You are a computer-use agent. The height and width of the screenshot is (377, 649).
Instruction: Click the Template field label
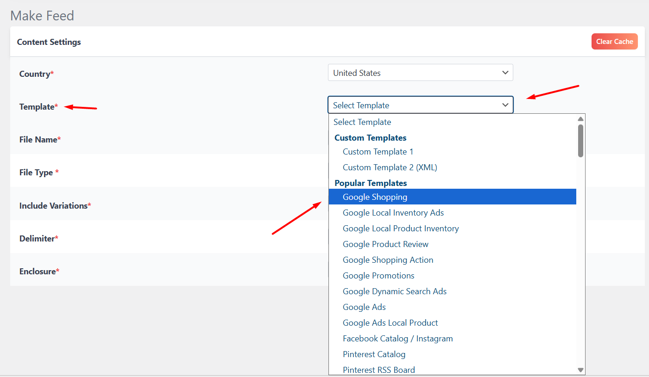point(38,107)
